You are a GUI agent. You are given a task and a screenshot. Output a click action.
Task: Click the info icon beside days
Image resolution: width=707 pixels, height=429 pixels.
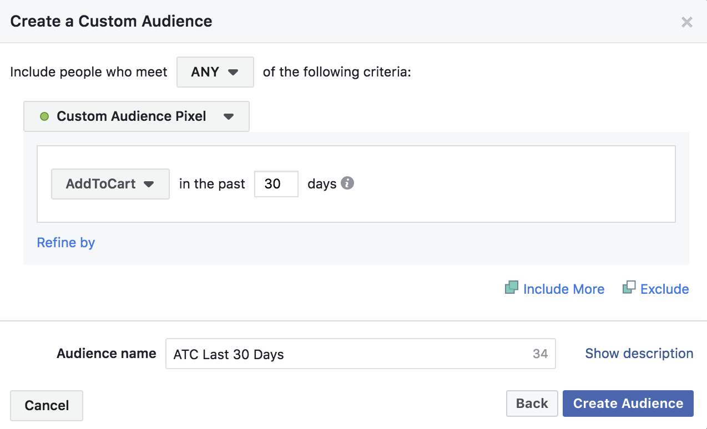point(347,183)
